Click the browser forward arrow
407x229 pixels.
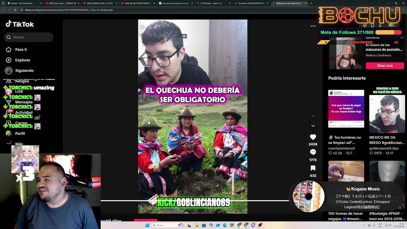(x=9, y=10)
